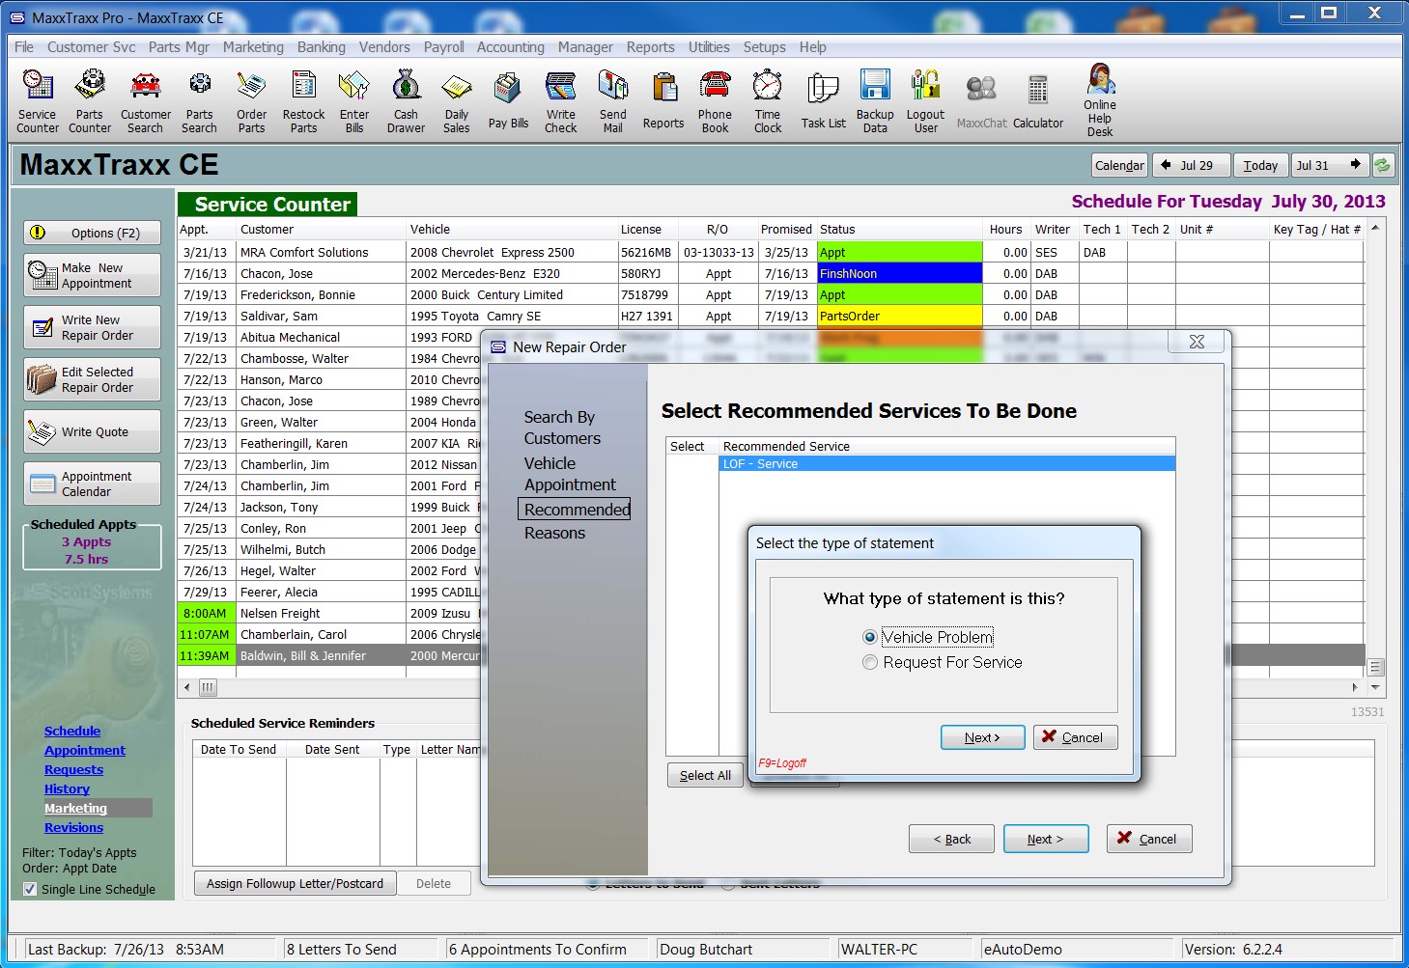Click the green refresh schedule icon

click(x=1383, y=165)
